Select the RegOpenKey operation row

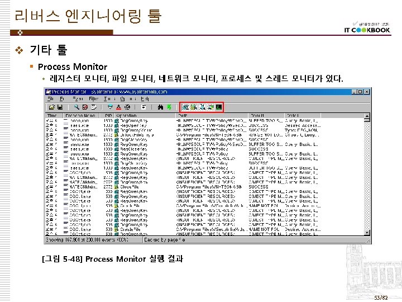pyautogui.click(x=183, y=125)
